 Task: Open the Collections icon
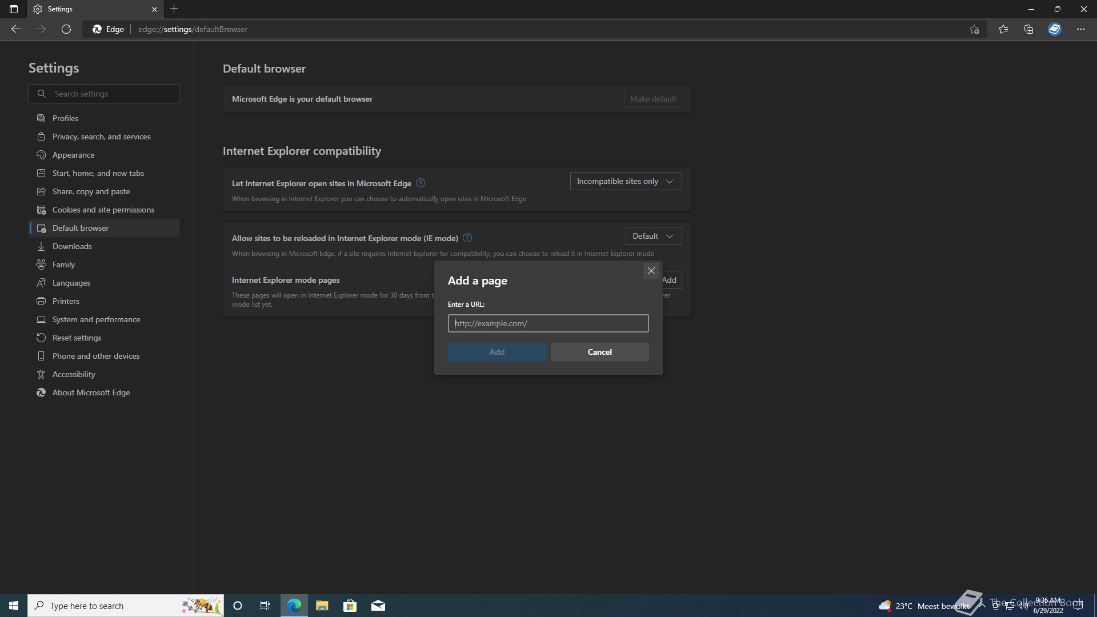tap(1028, 29)
